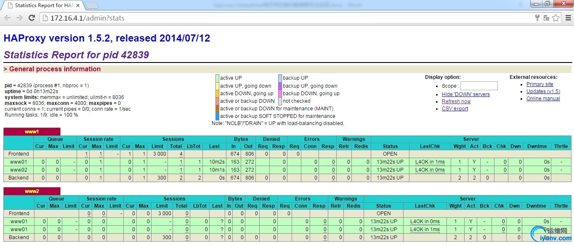Click the www2 proxy title
Screen dimensions: 574x245
click(32, 191)
